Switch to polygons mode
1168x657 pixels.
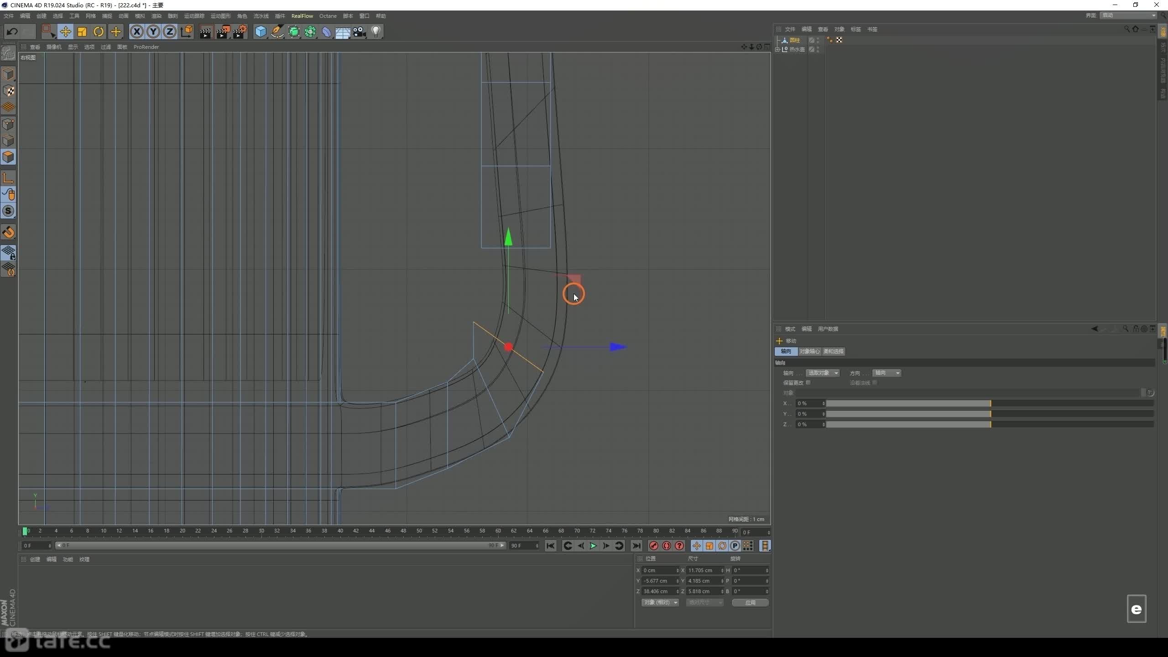8,157
